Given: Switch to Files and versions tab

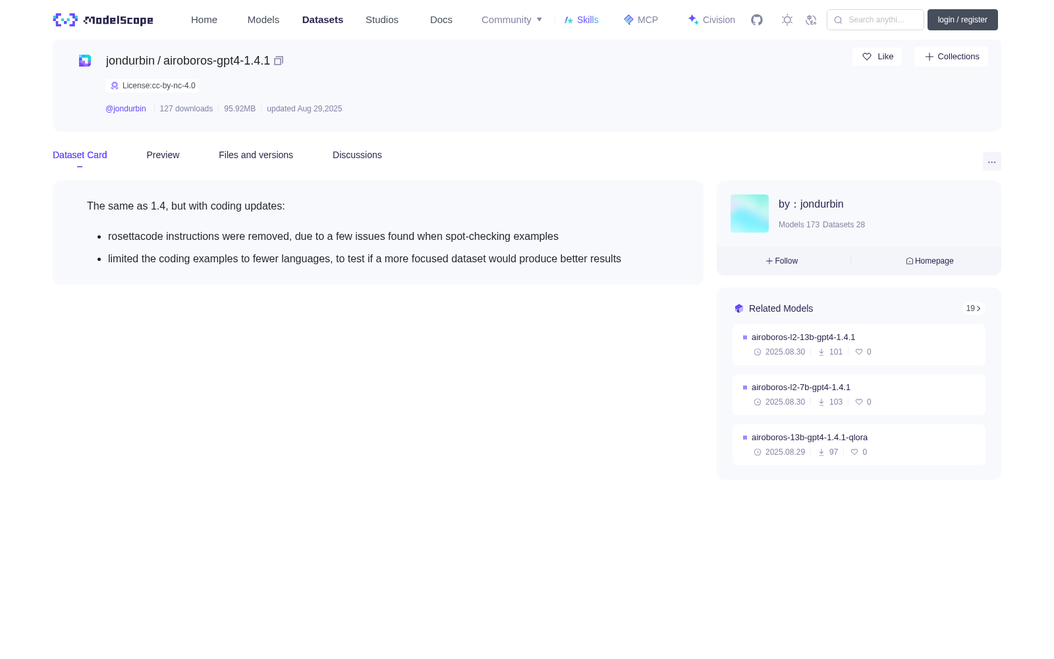Looking at the screenshot, I should 256,155.
